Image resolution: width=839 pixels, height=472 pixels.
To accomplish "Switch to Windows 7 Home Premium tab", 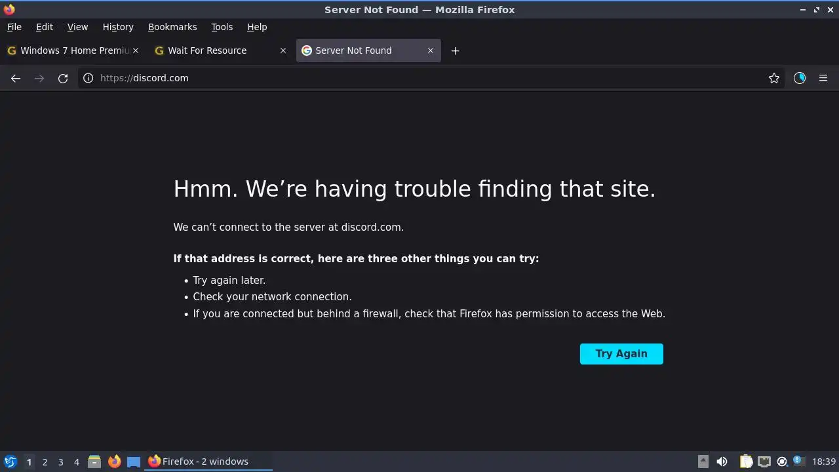I will coord(72,50).
